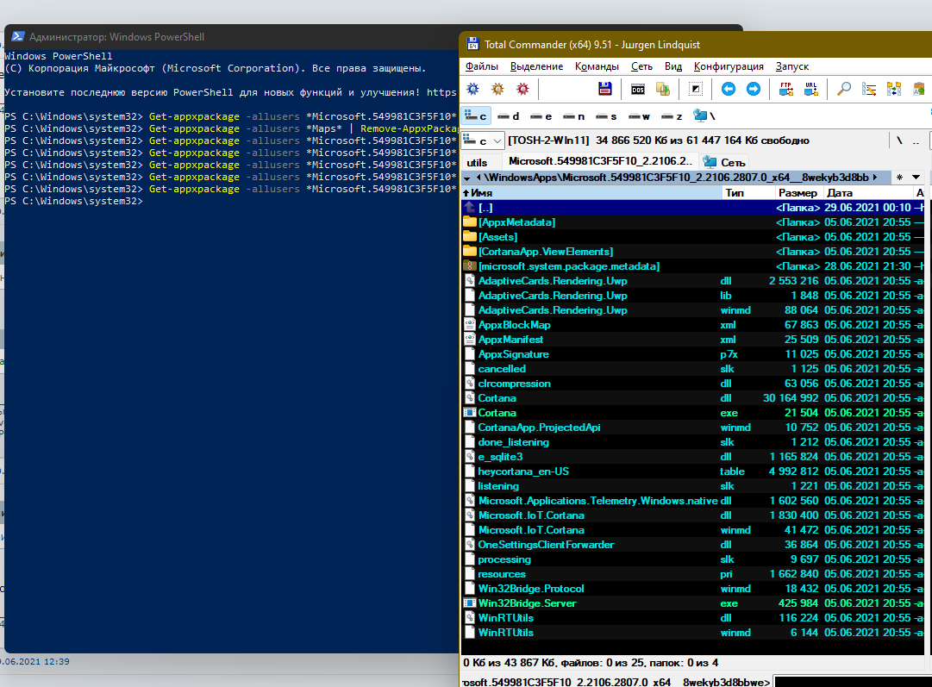Click the Total Commander command line input
The image size is (932, 687).
853,682
